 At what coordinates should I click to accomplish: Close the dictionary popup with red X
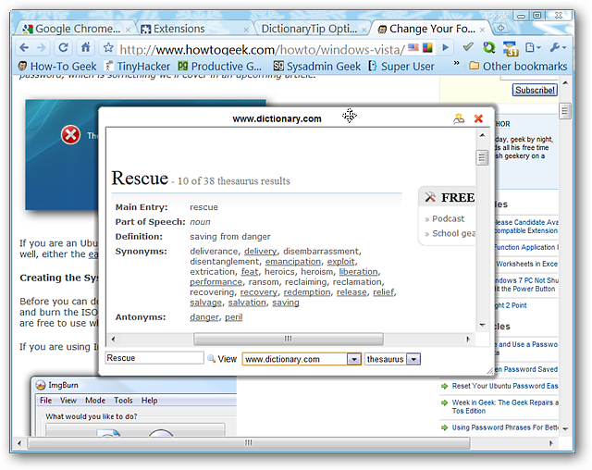(x=478, y=118)
